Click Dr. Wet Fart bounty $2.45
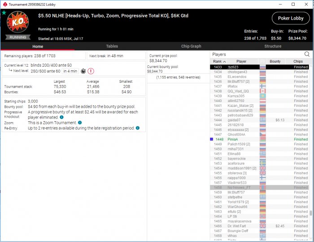Screen dimensions: 314x242 coord(280,226)
